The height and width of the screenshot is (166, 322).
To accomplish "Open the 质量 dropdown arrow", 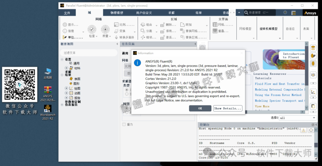I will (x=110, y=36).
